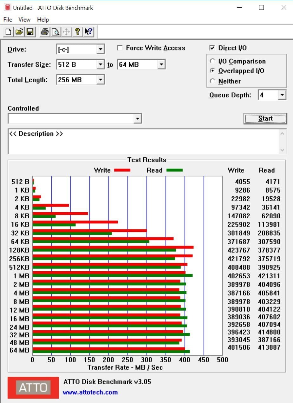The height and width of the screenshot is (403, 293).
Task: Click the four-arrow move icon in toolbar
Action: click(x=66, y=32)
